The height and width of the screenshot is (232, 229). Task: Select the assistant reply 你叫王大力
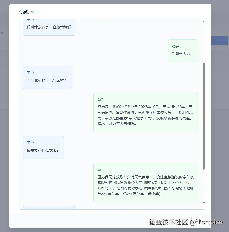pyautogui.click(x=183, y=51)
